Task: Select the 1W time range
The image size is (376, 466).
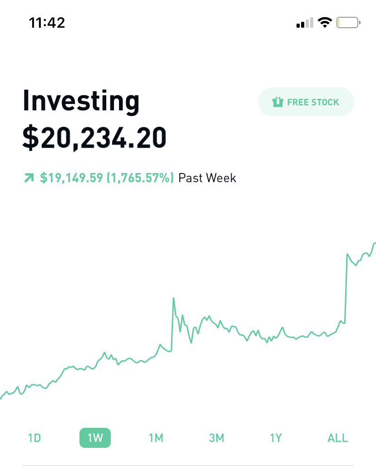Action: tap(95, 438)
